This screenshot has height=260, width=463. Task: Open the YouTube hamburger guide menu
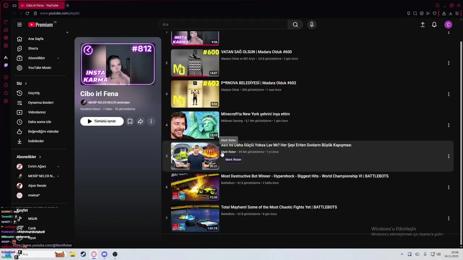[20, 25]
